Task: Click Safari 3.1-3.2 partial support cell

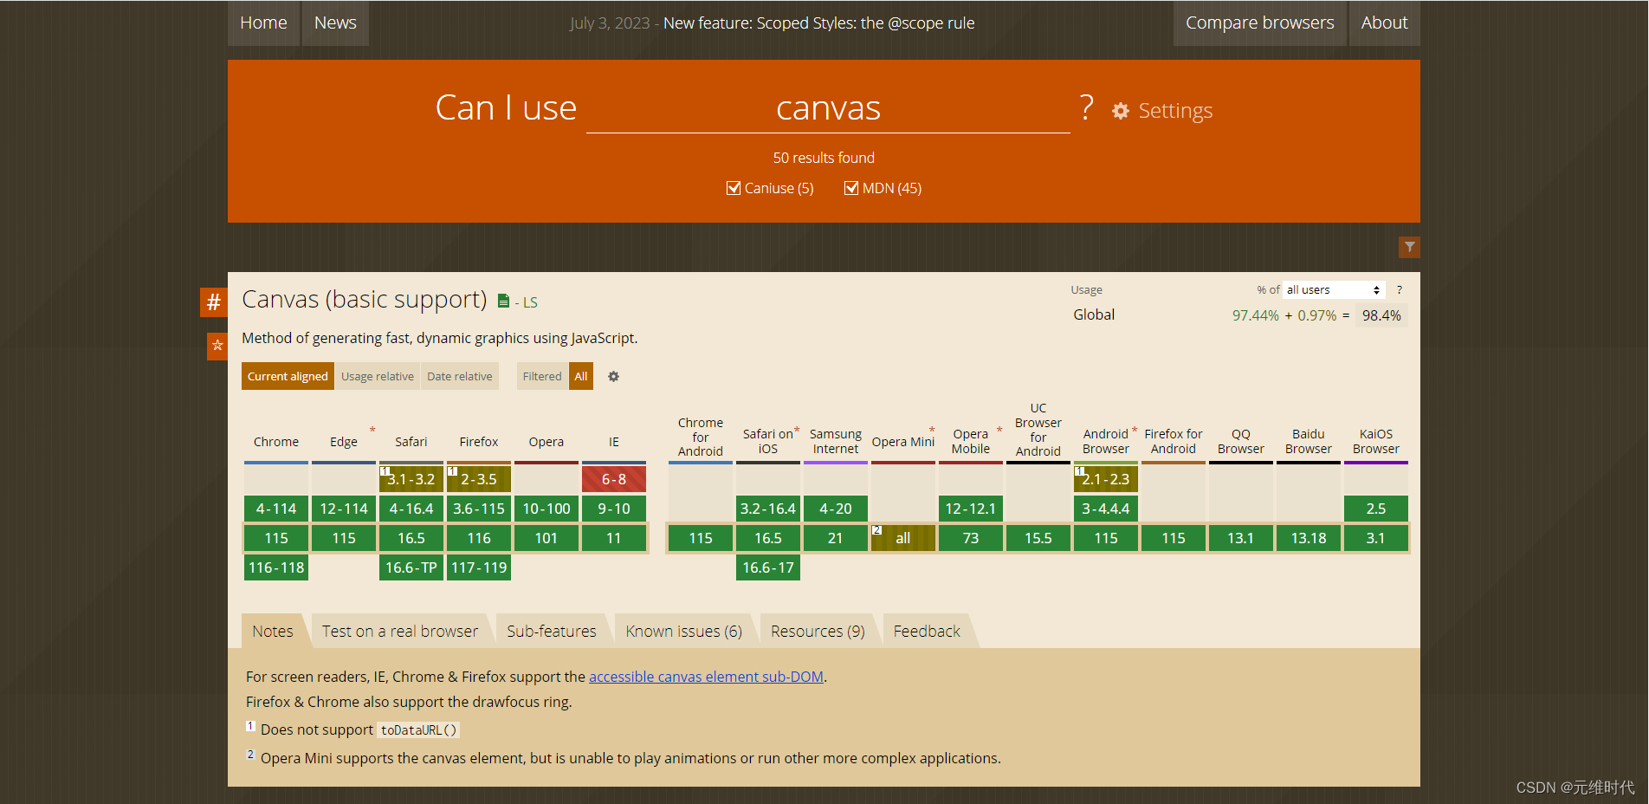Action: [411, 479]
